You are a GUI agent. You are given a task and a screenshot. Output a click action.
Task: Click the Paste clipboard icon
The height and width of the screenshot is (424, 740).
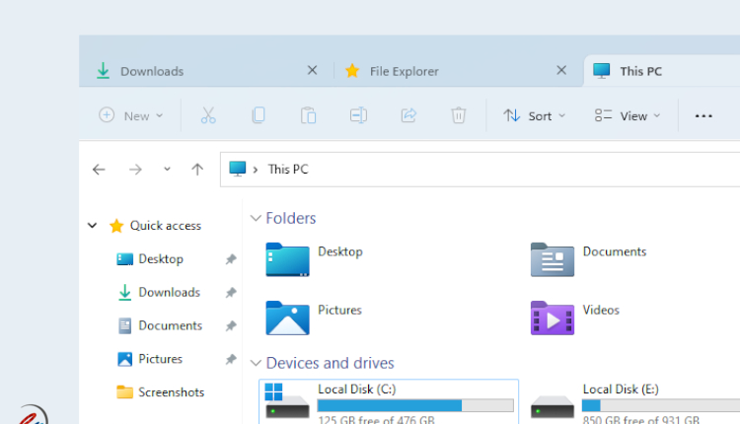308,115
